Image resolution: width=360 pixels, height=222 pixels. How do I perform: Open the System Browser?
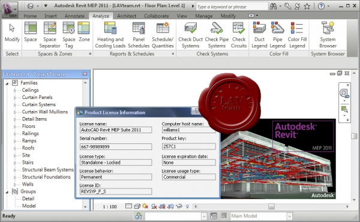pyautogui.click(x=328, y=34)
